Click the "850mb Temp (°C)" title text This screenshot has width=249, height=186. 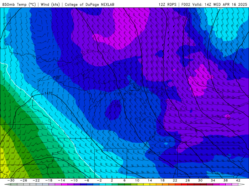19,4
